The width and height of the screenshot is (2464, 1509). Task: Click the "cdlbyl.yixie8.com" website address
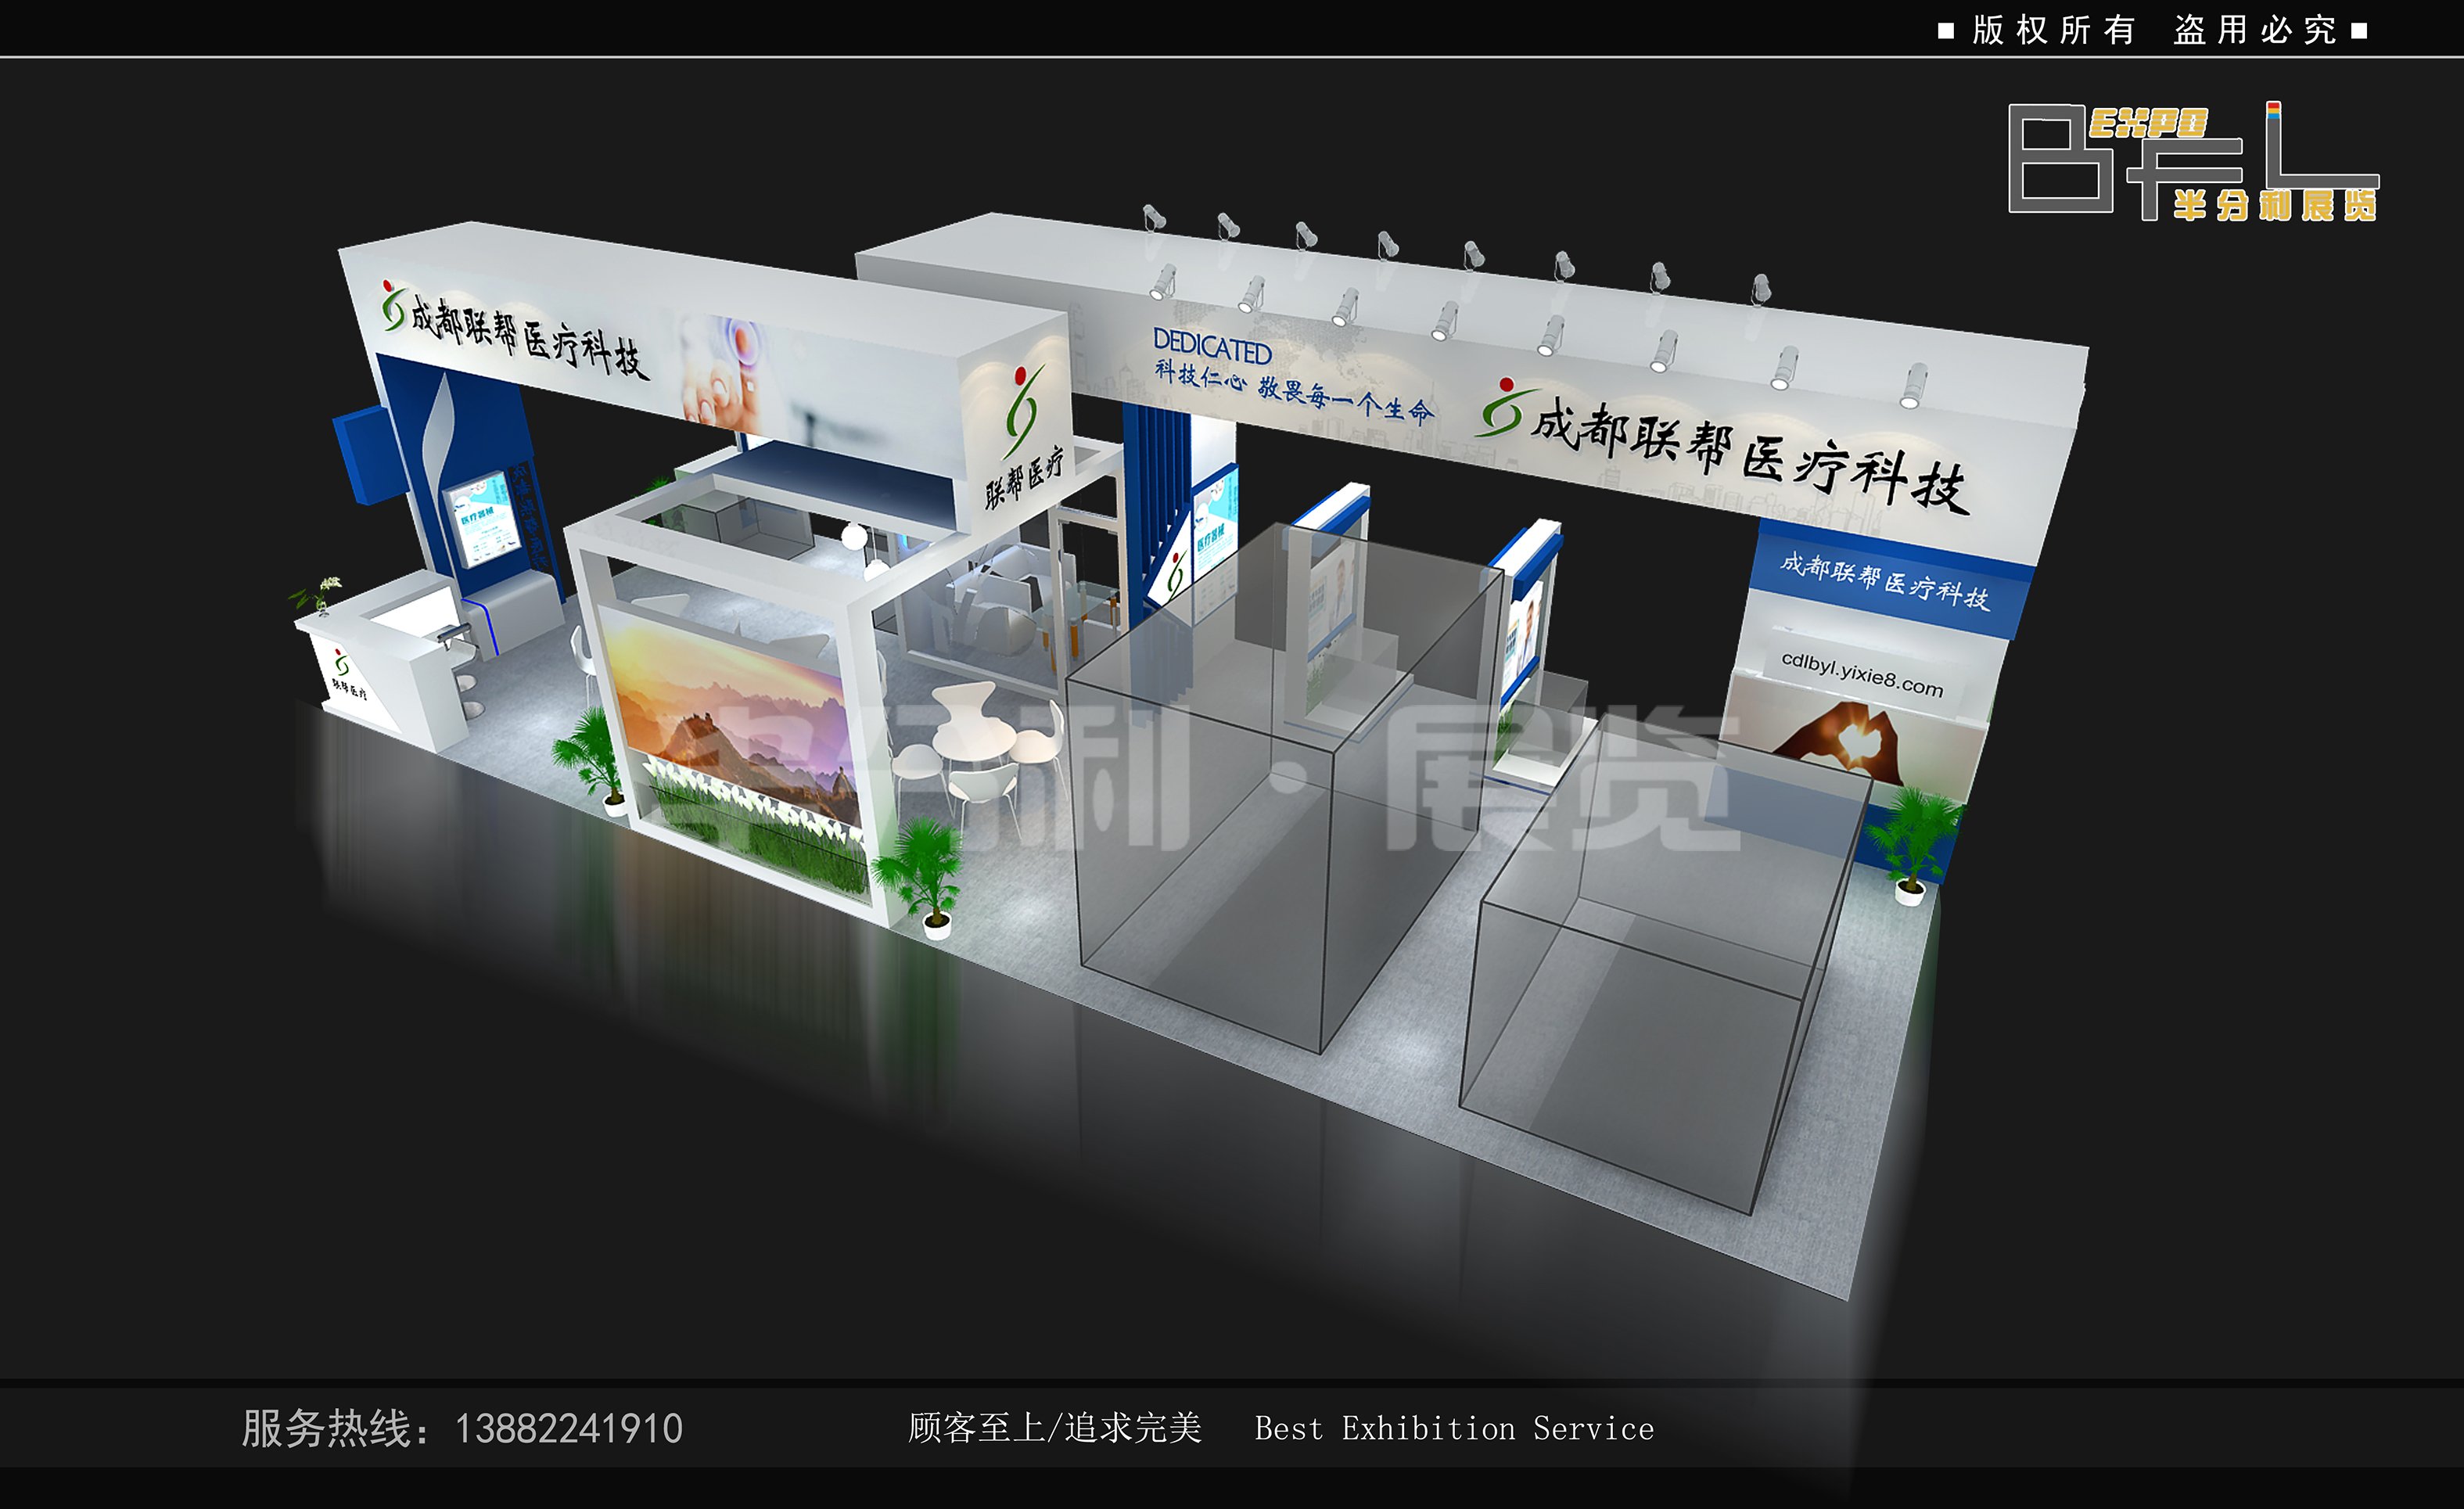(x=1862, y=675)
